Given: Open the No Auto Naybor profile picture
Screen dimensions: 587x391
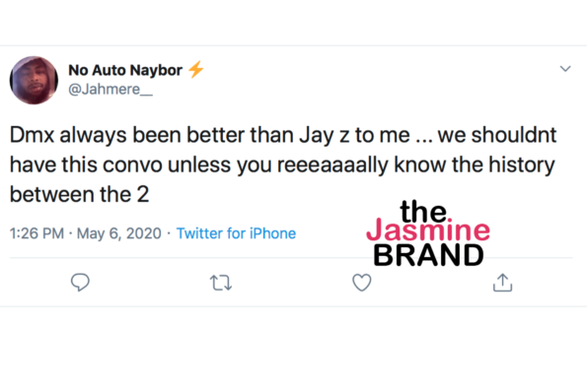Looking at the screenshot, I should (34, 81).
